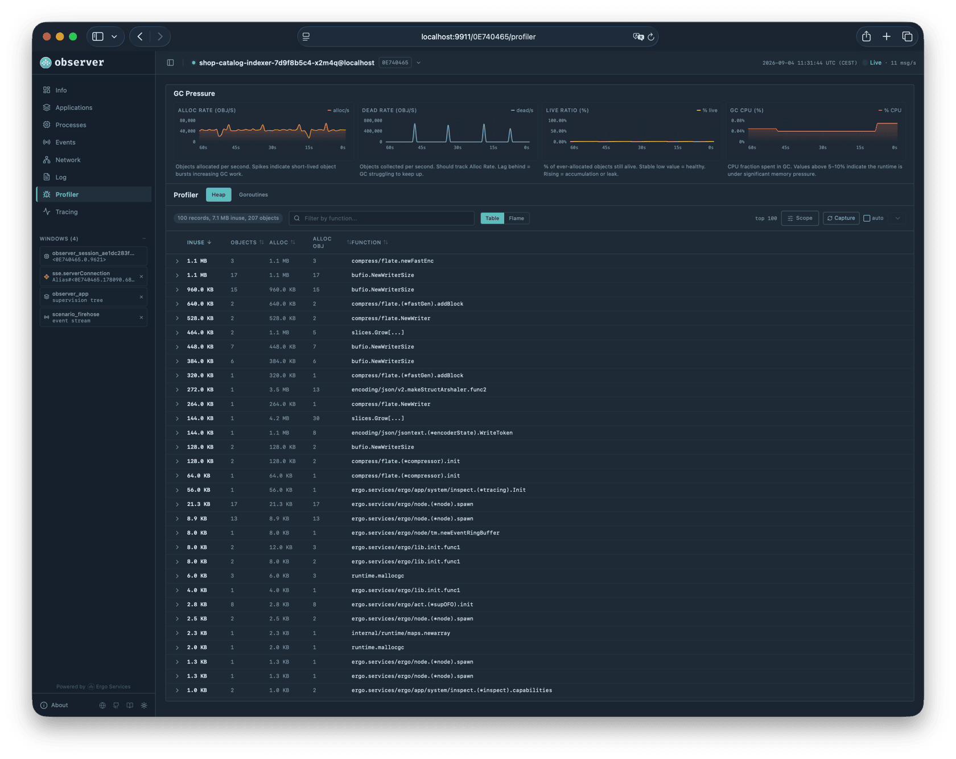This screenshot has width=956, height=759.
Task: Expand the encoding/json/v2.makeStructArshaler.func2 row
Action: tap(177, 390)
